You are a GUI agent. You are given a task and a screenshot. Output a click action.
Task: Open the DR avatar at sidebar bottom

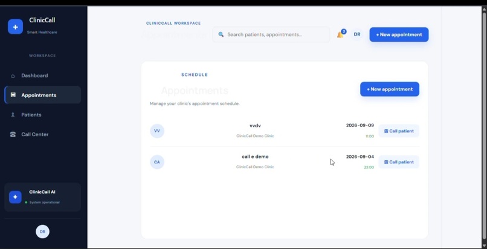pos(42,232)
